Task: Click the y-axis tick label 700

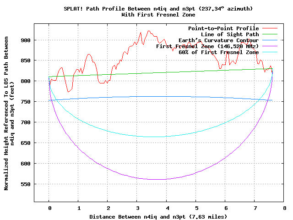Action: tap(26, 122)
